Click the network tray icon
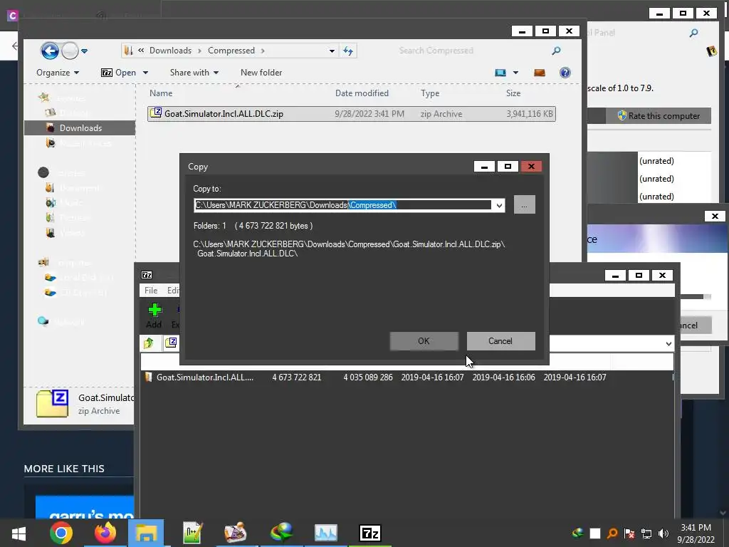This screenshot has height=547, width=729. point(646,533)
